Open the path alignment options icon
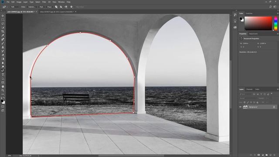The width and height of the screenshot is (279, 157). 61,7
